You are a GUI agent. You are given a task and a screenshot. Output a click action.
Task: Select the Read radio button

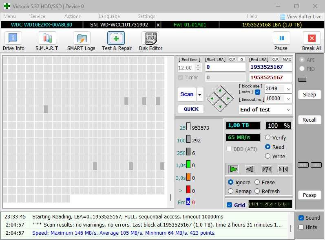click(x=268, y=146)
